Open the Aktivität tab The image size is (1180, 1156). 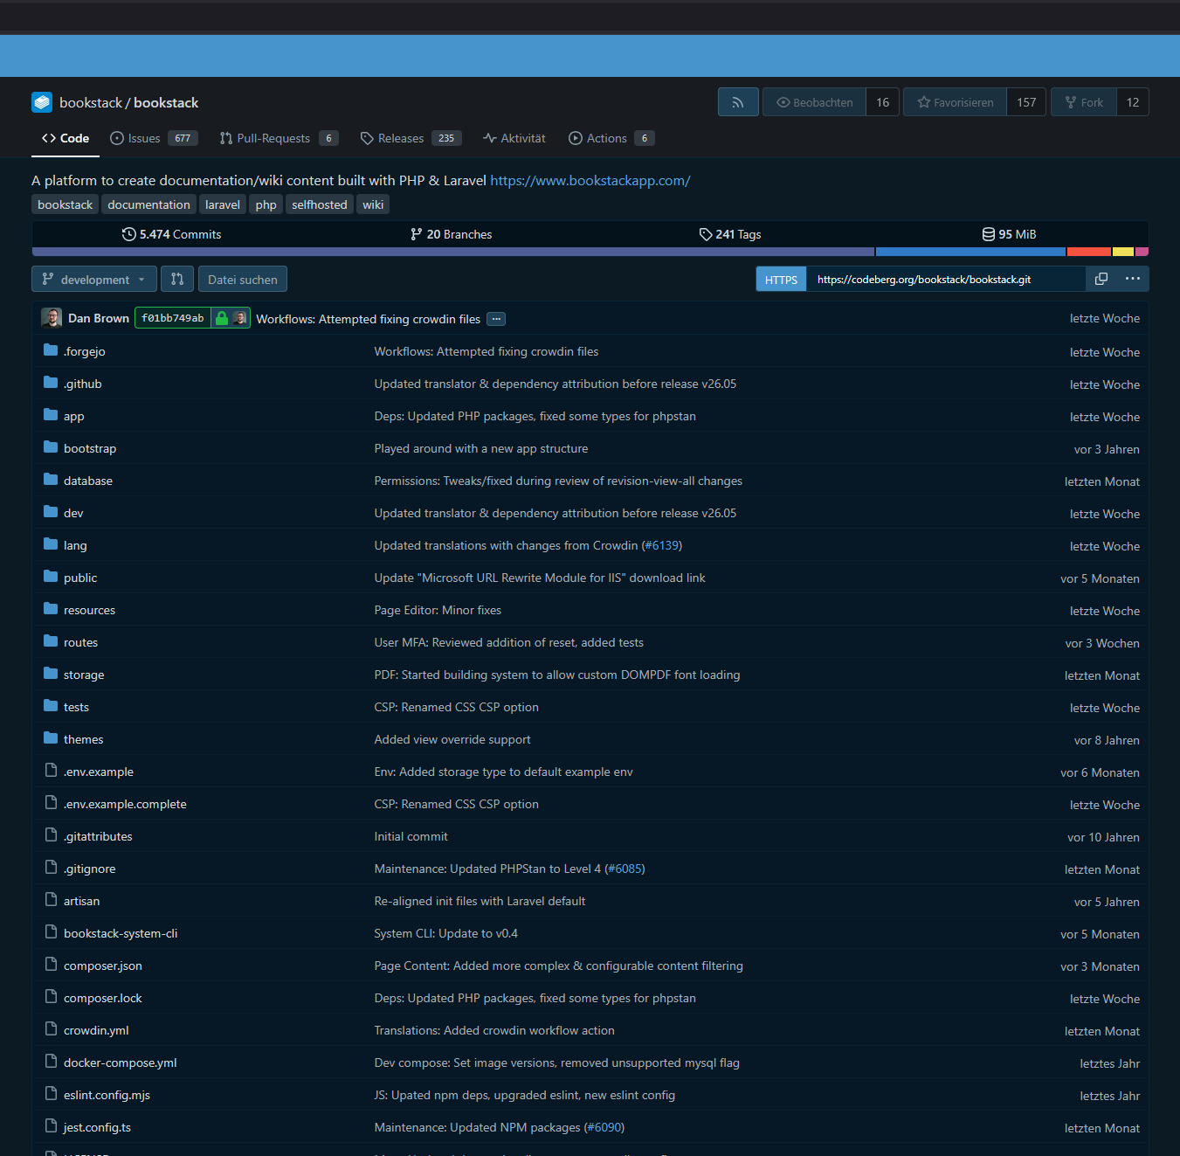pyautogui.click(x=514, y=138)
